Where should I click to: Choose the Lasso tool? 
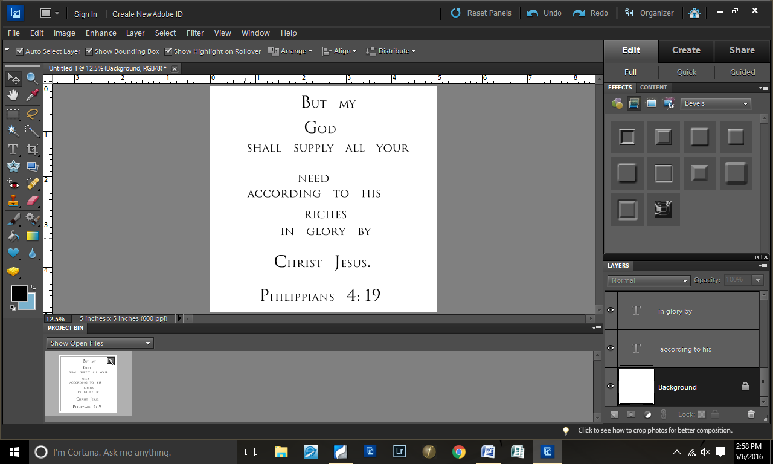point(33,113)
